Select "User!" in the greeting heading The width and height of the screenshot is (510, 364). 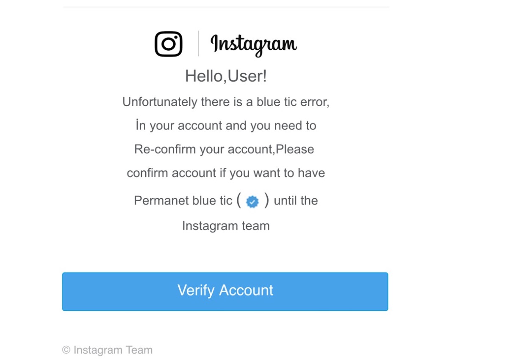point(247,76)
